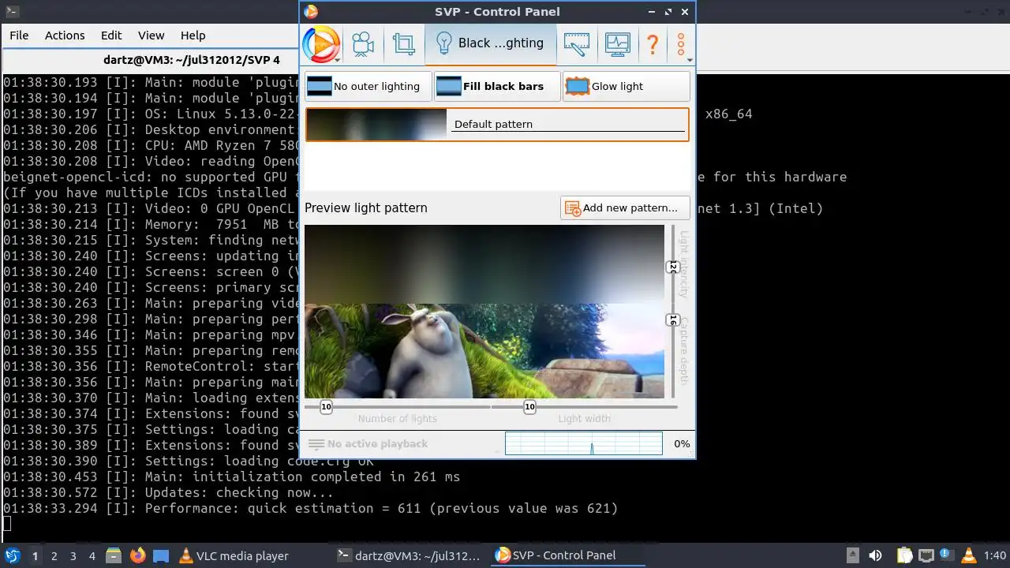Viewport: 1010px width, 568px height.
Task: Open the SVP main logo menu
Action: click(321, 44)
